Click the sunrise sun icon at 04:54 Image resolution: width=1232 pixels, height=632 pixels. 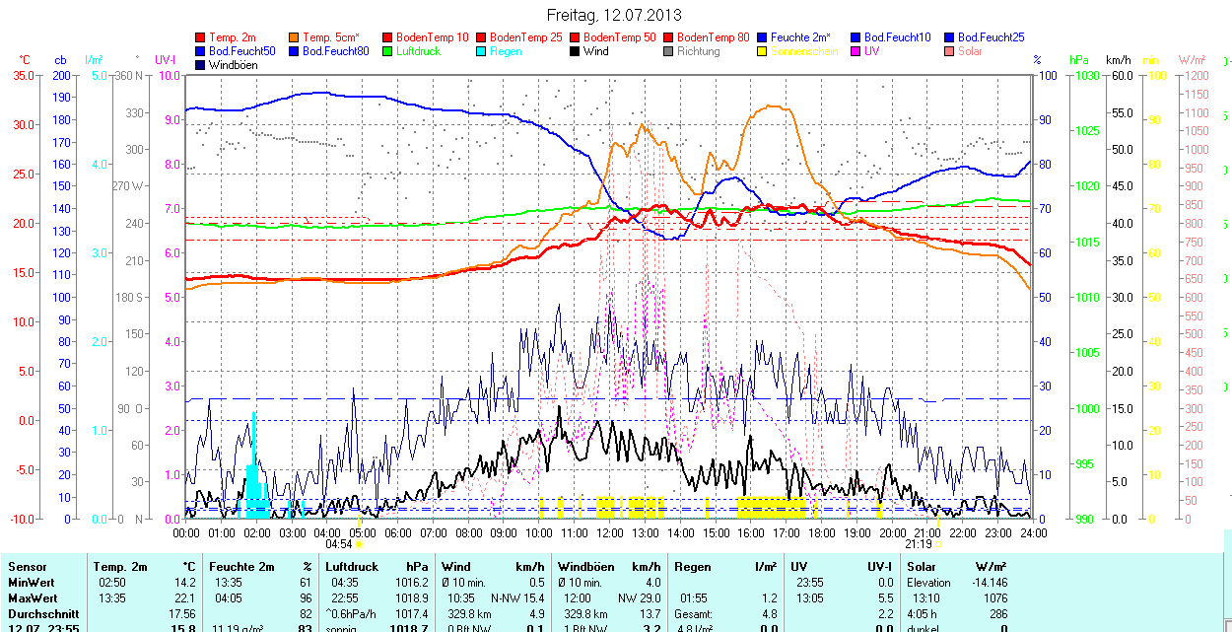pyautogui.click(x=360, y=544)
